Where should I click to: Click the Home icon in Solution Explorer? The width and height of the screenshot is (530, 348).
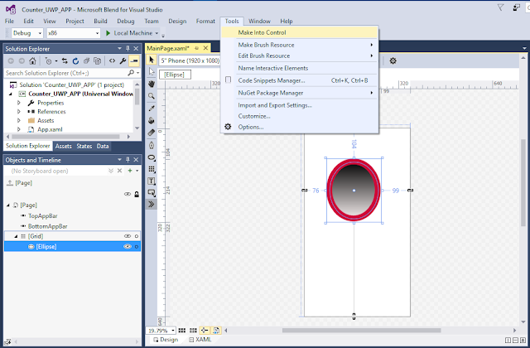(x=32, y=60)
